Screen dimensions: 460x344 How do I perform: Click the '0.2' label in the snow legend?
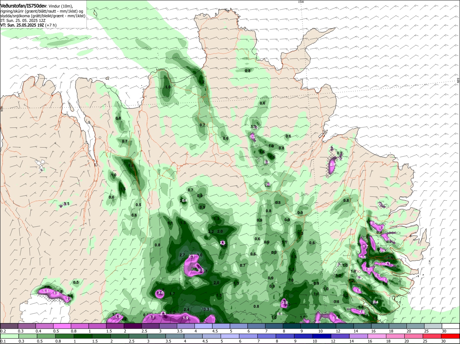pos(3,331)
